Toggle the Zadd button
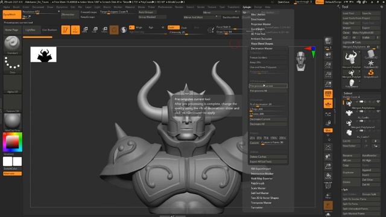Viewport: 386px width, 217px height. point(173,28)
